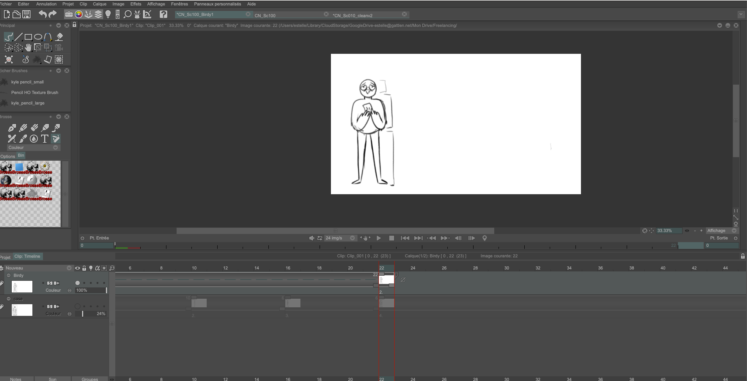The image size is (747, 381).
Task: Toggle the light table bulb icon
Action: 108,14
